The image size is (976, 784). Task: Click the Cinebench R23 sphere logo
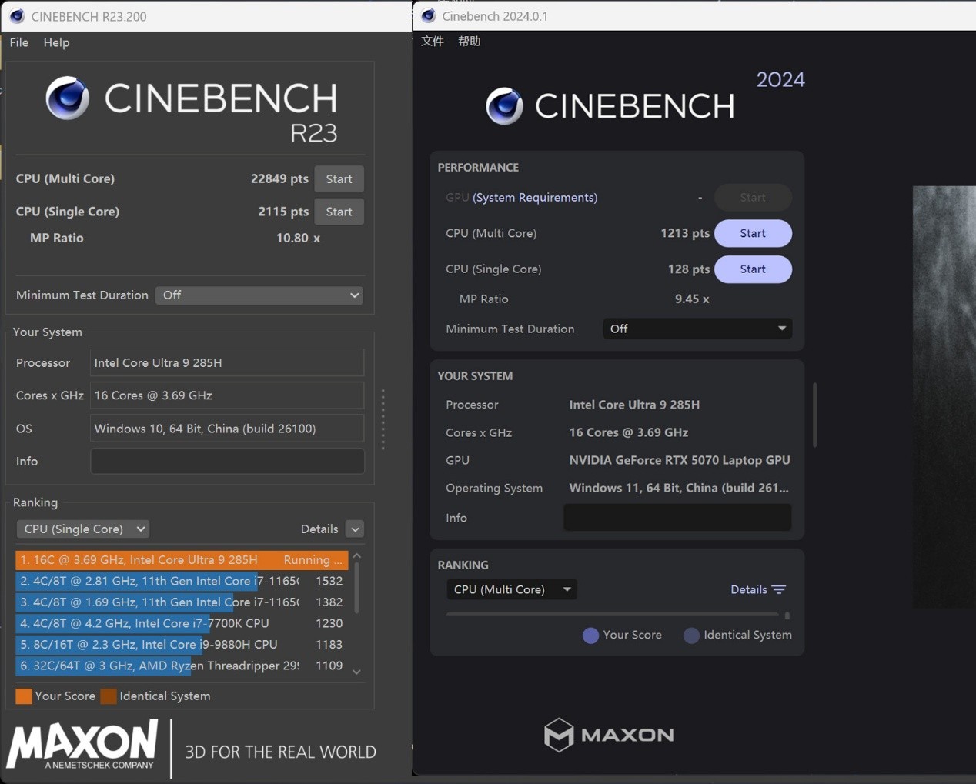tap(68, 98)
